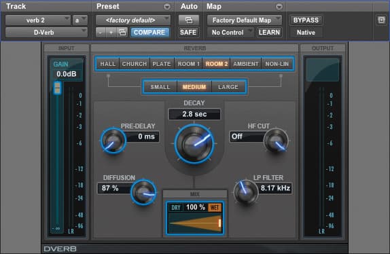Click the 2.8 sec decay value field

pos(194,114)
